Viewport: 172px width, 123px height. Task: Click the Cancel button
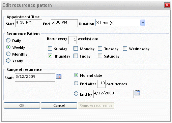click(59, 105)
